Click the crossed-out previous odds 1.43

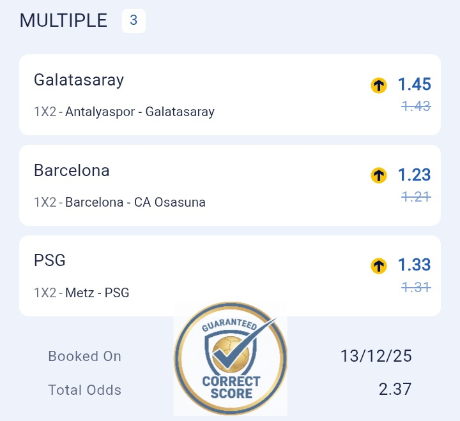416,107
